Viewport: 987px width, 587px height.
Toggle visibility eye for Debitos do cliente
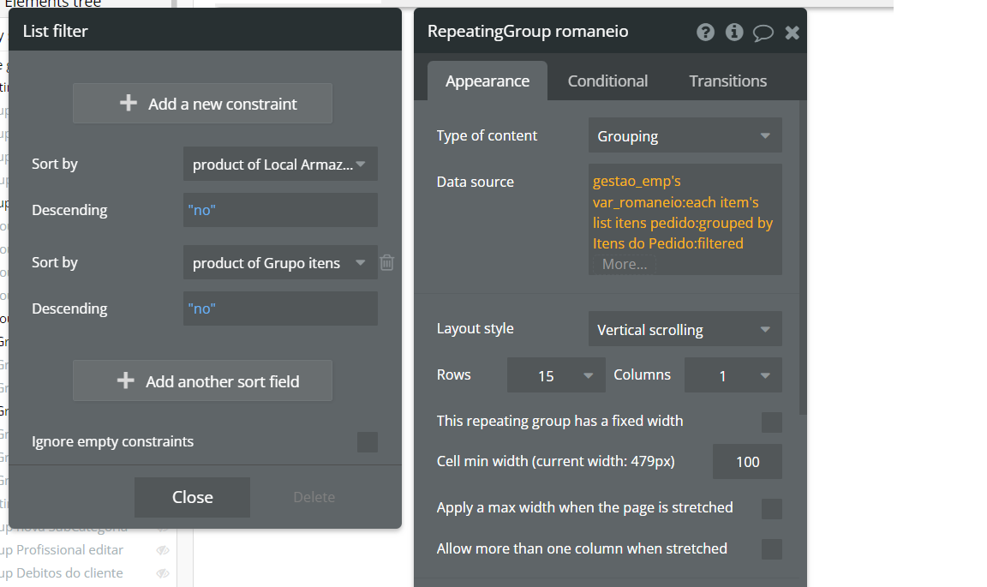coord(163,573)
